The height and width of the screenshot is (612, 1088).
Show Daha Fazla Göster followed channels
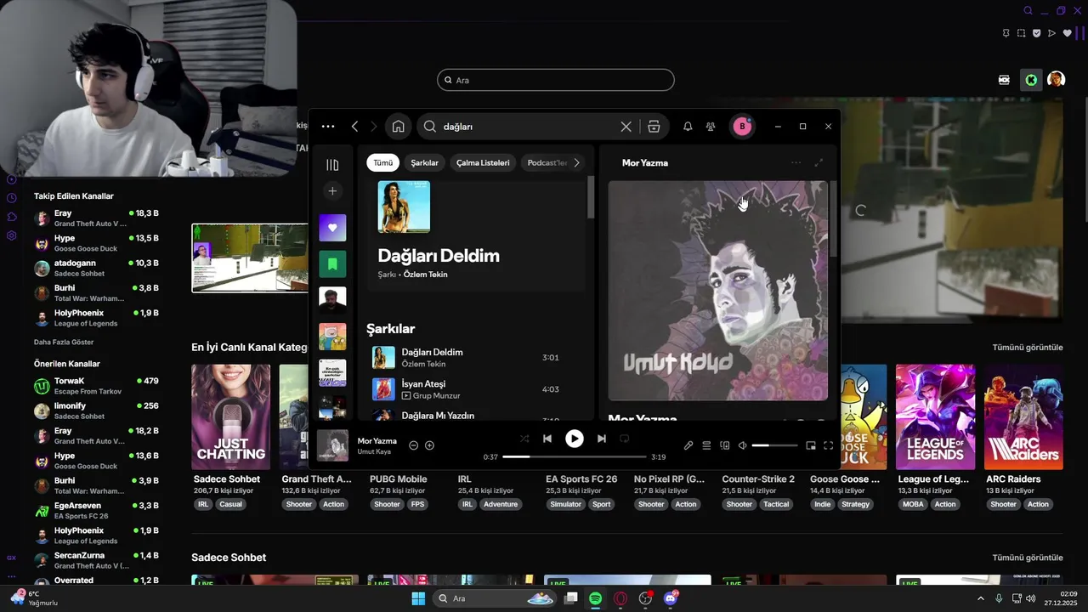64,342
